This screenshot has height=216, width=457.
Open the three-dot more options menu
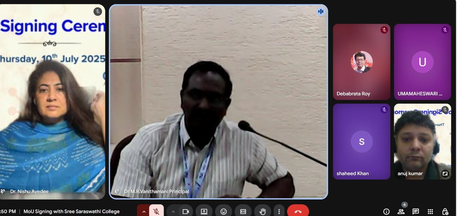(x=279, y=211)
